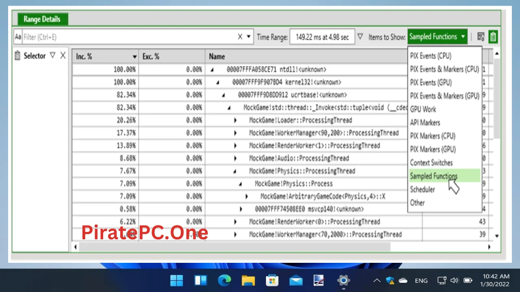Select PIX Markers (GPU) option
The width and height of the screenshot is (520, 292).
point(433,149)
